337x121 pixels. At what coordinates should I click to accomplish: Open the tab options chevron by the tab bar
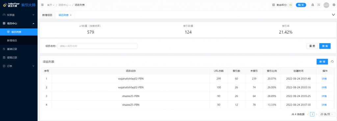pyautogui.click(x=333, y=15)
